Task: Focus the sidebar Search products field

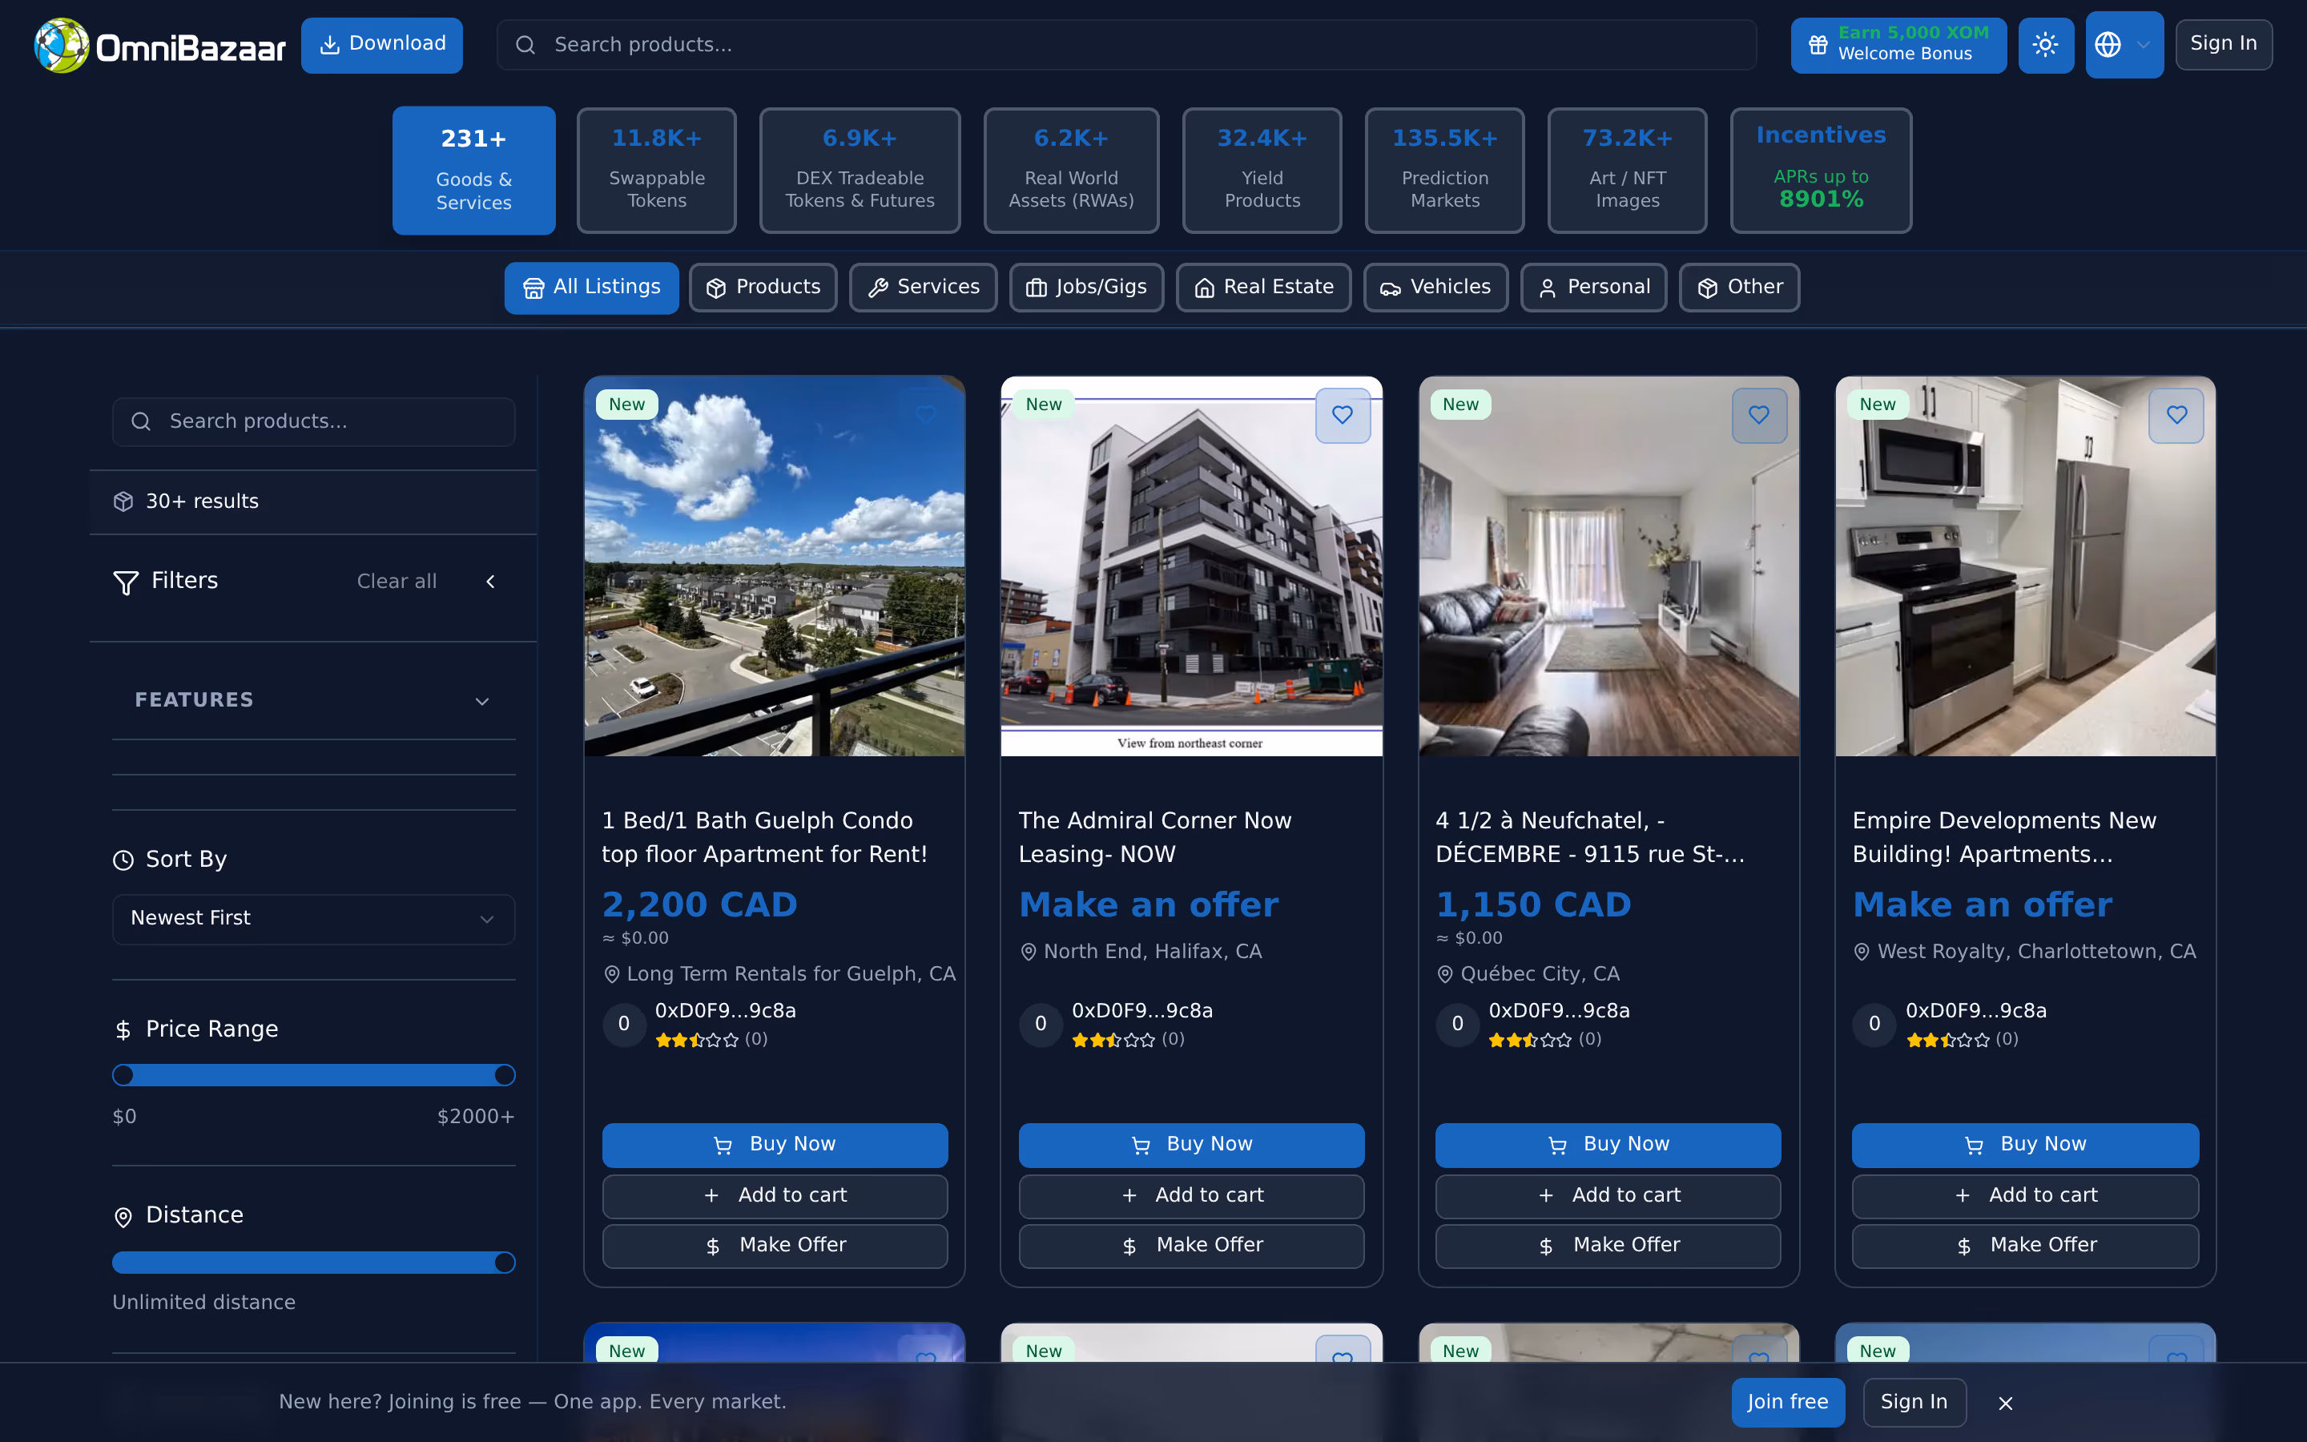Action: tap(314, 421)
